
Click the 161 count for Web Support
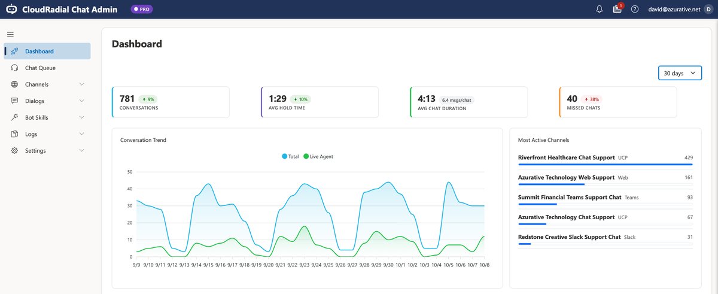(x=689, y=177)
